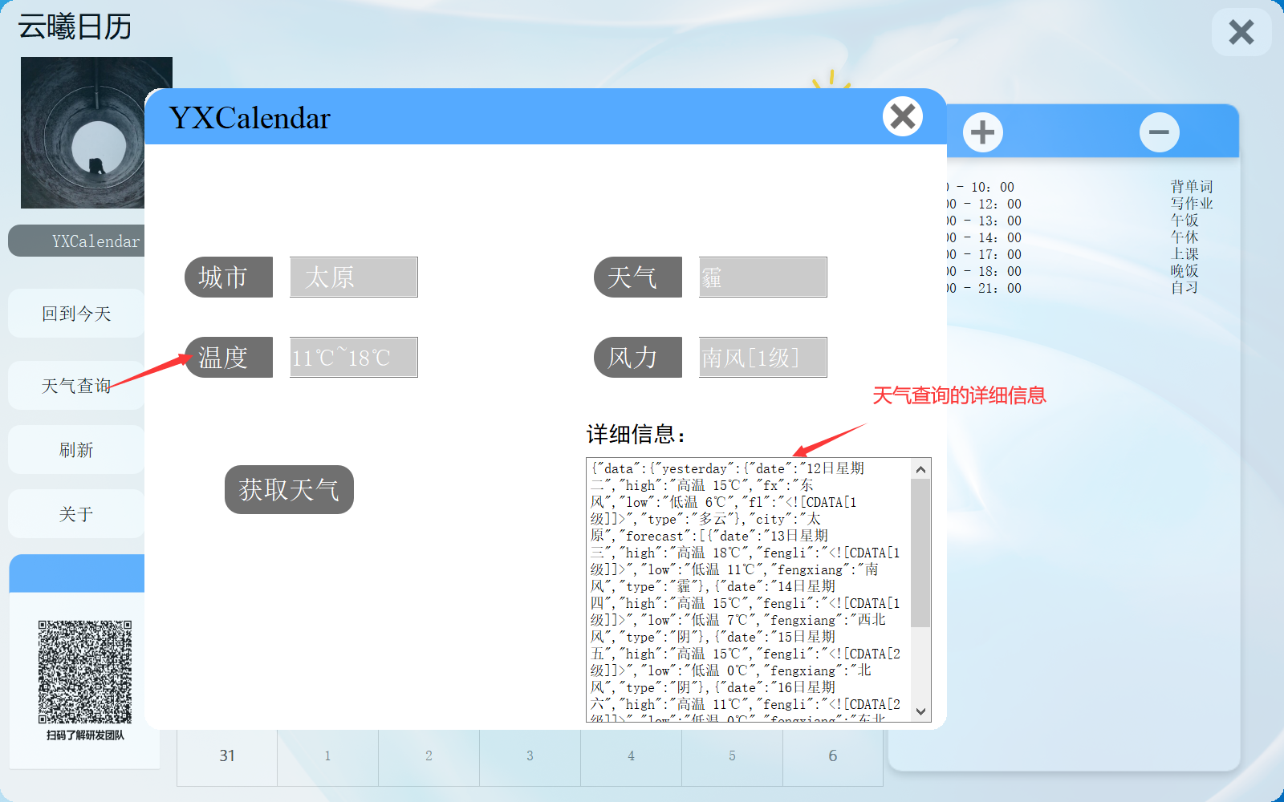Click the 风力 wind label button
Image resolution: width=1284 pixels, height=802 pixels.
point(637,357)
